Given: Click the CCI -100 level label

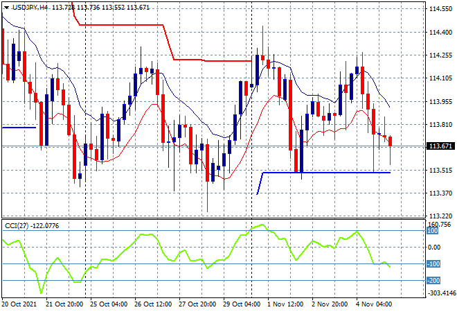Looking at the screenshot, I should coord(433,264).
